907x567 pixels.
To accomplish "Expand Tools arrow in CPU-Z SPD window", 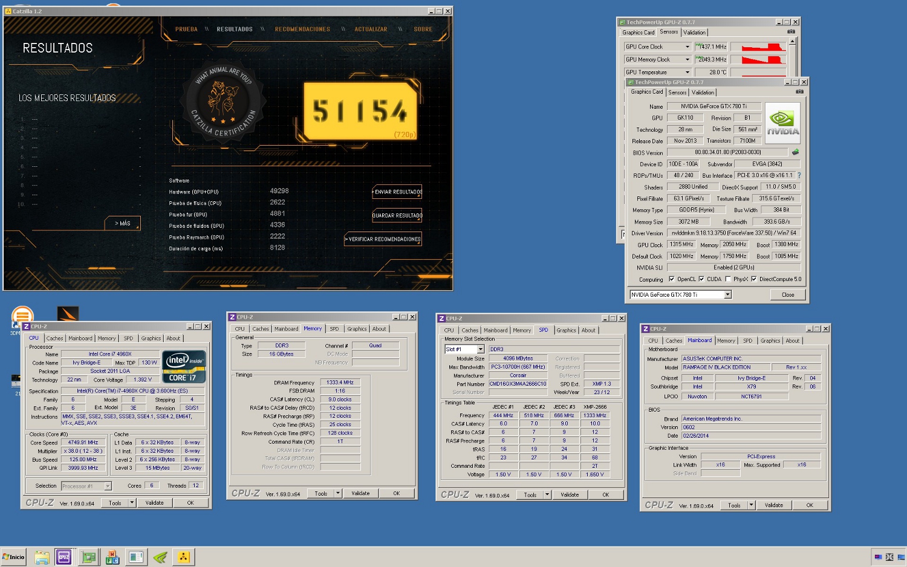I will [547, 494].
